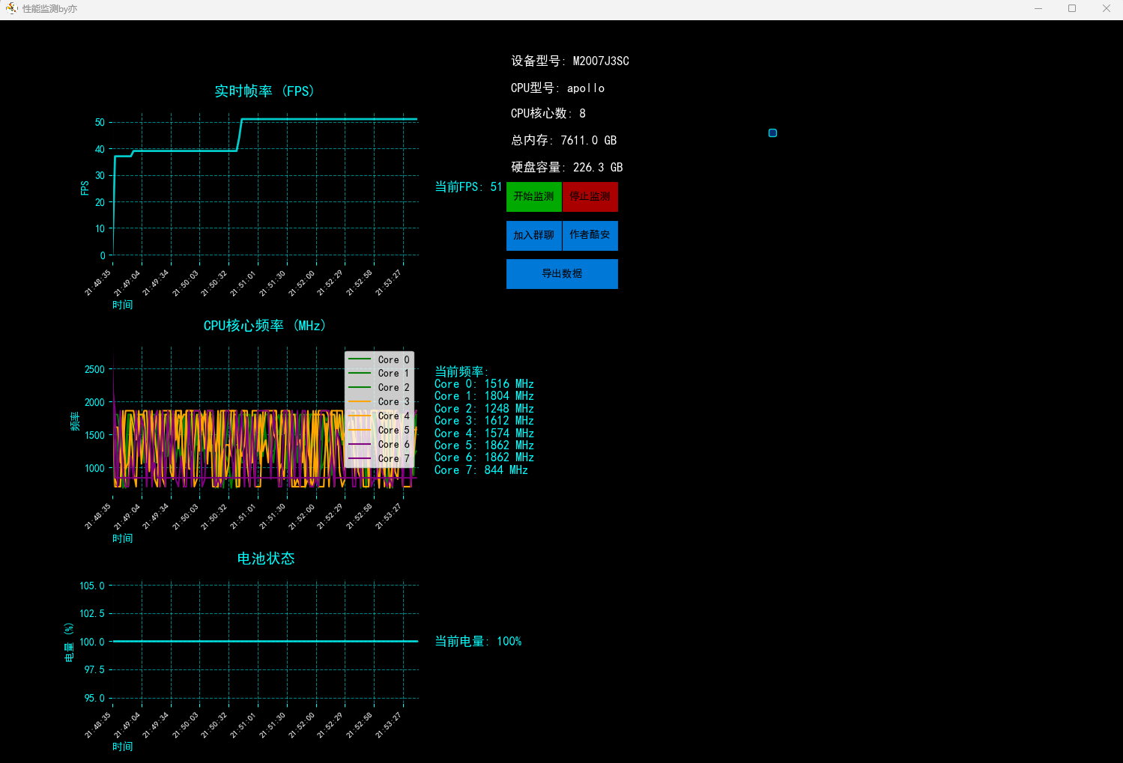Click Core 0: 1516 MHz reading
Screen dimensions: 1123x763
coord(484,384)
